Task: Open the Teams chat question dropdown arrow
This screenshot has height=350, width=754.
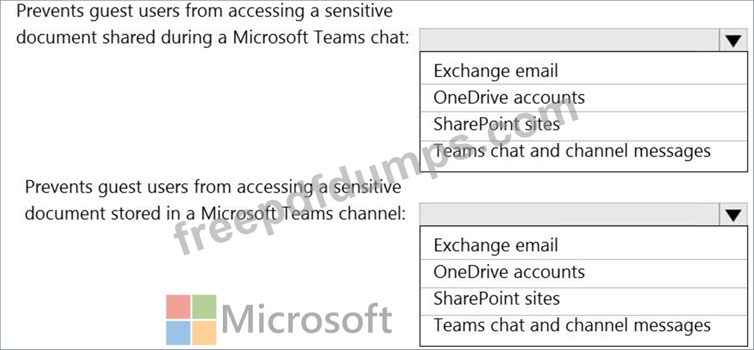Action: pyautogui.click(x=733, y=41)
